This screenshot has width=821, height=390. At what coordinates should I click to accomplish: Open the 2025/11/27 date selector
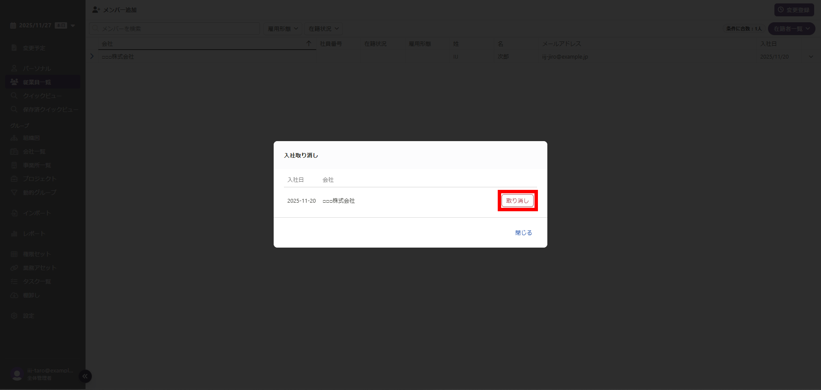[x=43, y=26]
